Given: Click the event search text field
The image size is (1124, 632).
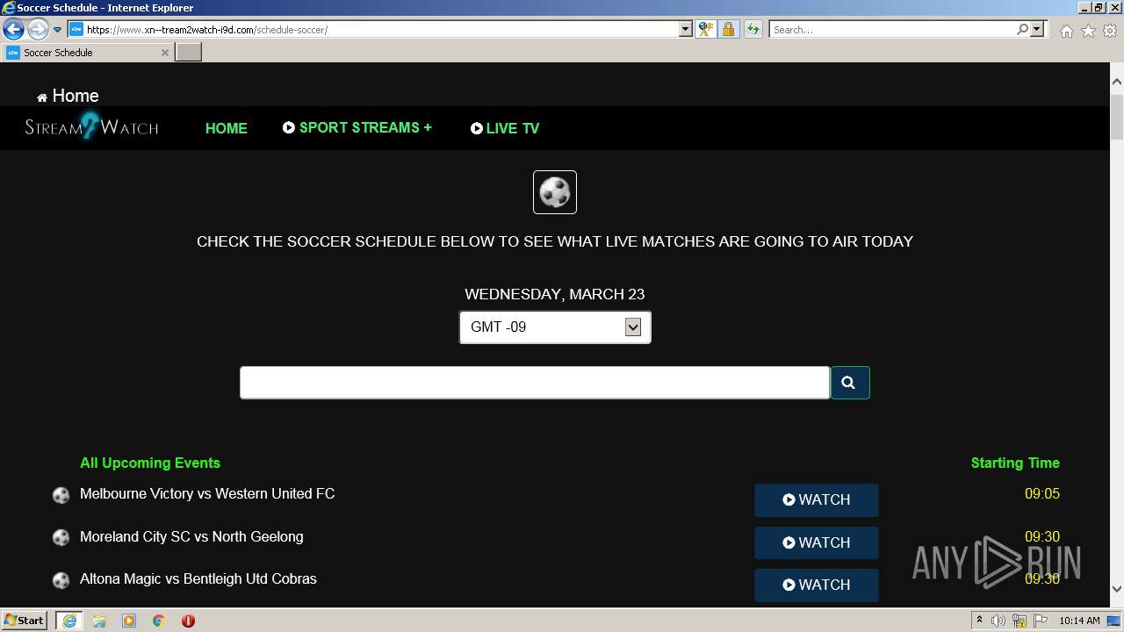Looking at the screenshot, I should point(535,383).
